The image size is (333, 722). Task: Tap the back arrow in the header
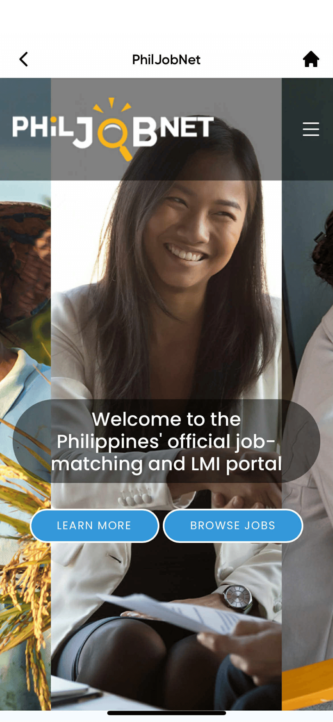[x=24, y=59]
